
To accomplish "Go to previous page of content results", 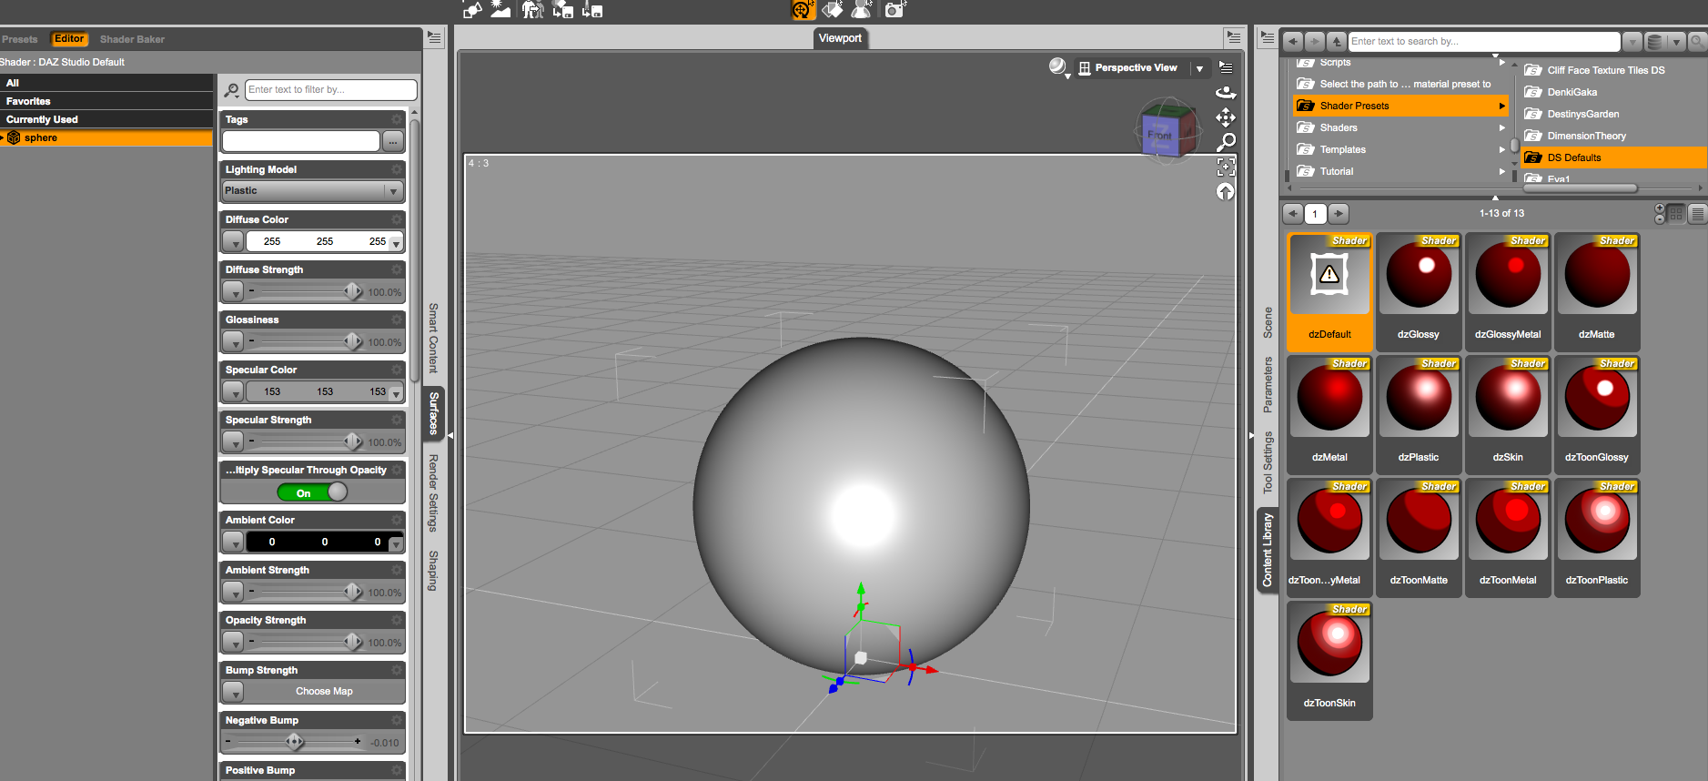I will click(1292, 214).
